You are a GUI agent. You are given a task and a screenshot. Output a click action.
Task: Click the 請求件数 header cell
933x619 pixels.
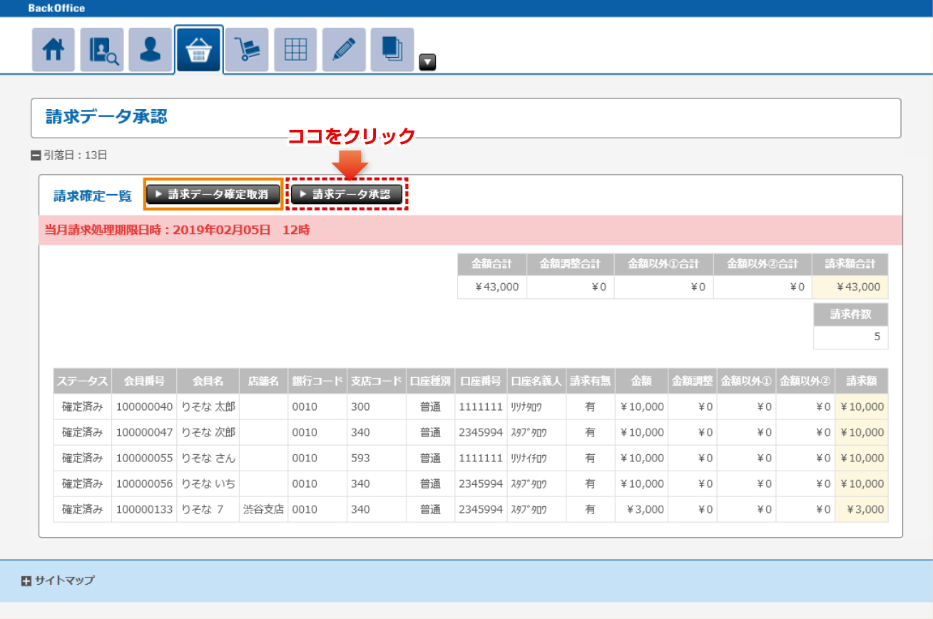851,314
